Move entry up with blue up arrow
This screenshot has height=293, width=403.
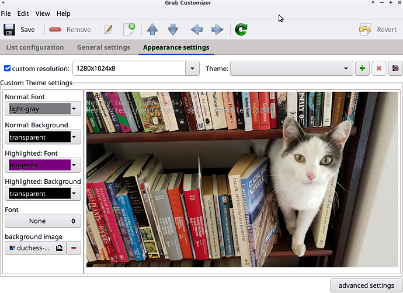click(x=152, y=30)
